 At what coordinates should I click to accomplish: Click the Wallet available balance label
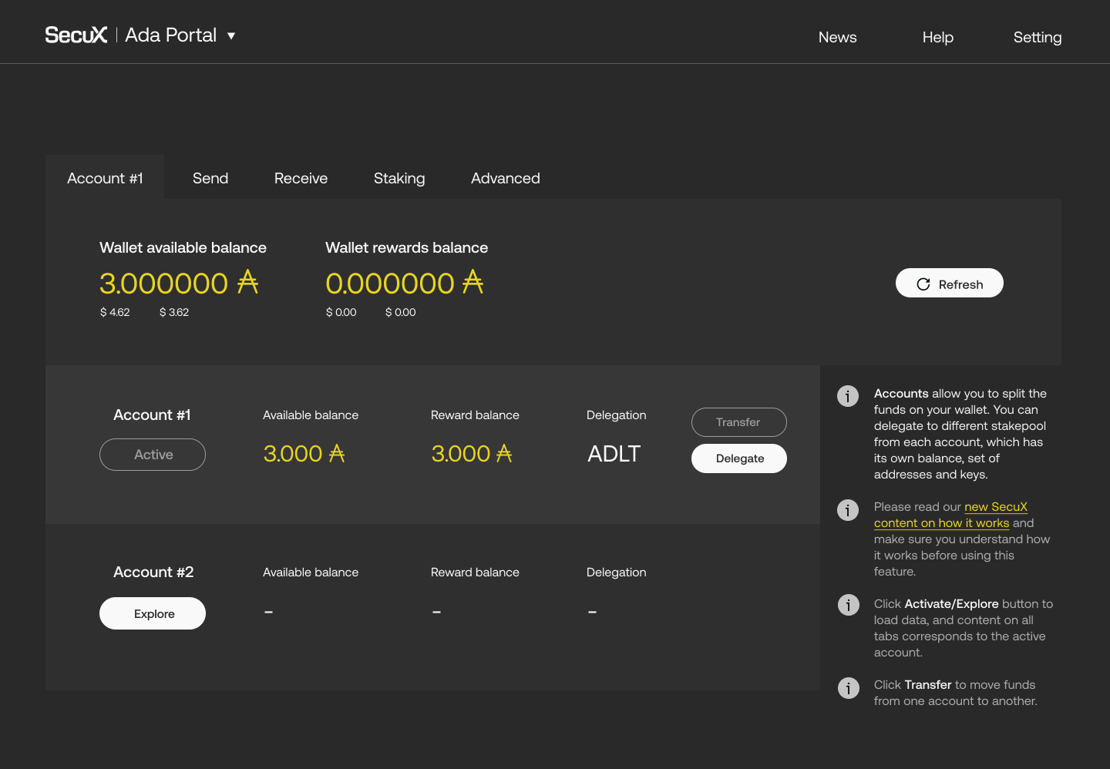click(x=183, y=247)
